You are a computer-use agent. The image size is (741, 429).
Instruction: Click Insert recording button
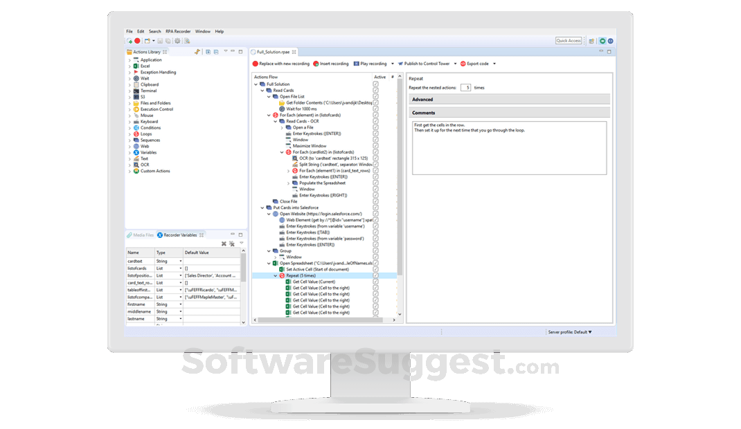331,64
